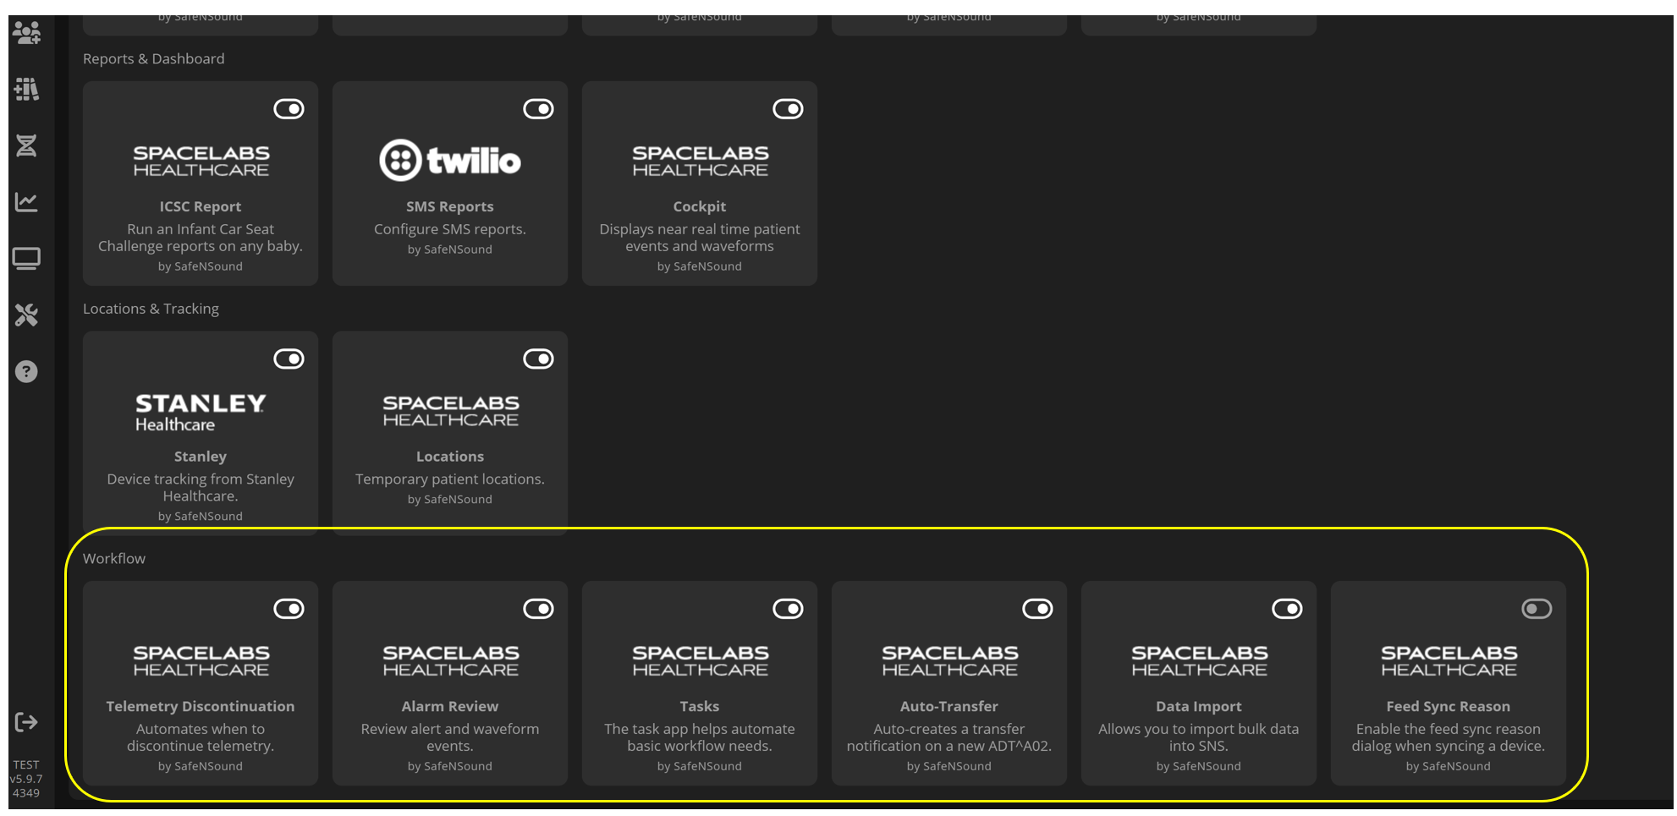Viewport: 1677px width, 816px height.
Task: Click the Stanley Healthcare logo
Action: coord(201,412)
